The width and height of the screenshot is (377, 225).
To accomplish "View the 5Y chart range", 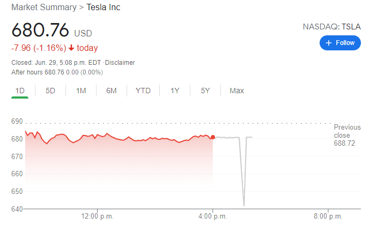I will [x=205, y=91].
